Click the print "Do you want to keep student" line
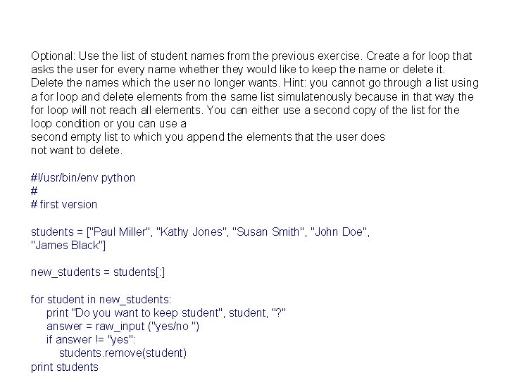Screen dimensions: 507x380 [165, 312]
